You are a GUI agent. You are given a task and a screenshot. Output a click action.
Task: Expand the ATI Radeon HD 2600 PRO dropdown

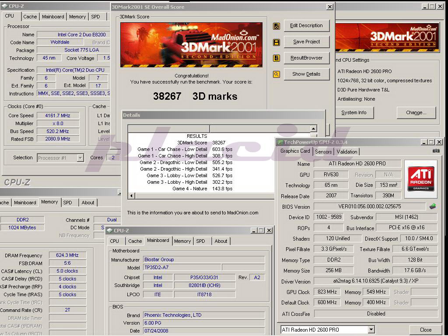(371, 329)
